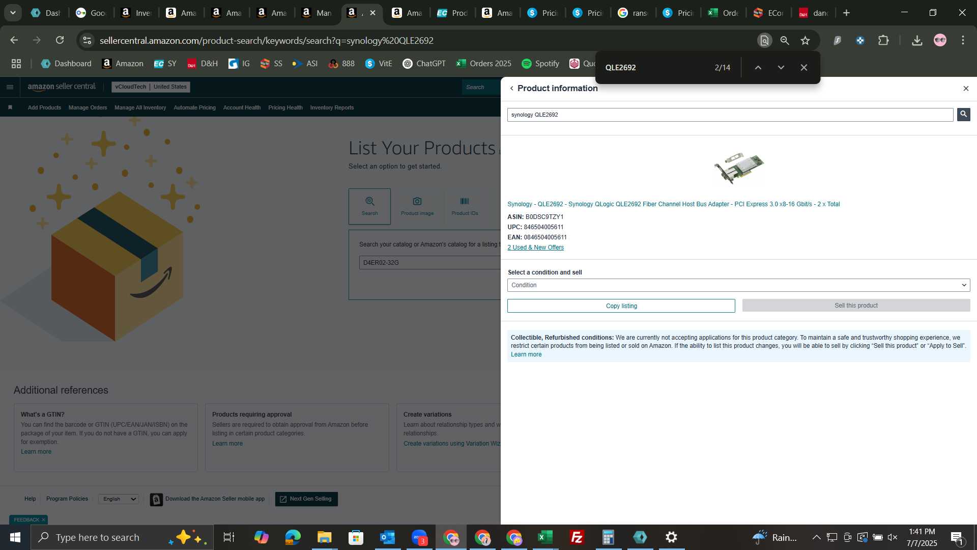Go back using Product information arrow

(x=512, y=89)
